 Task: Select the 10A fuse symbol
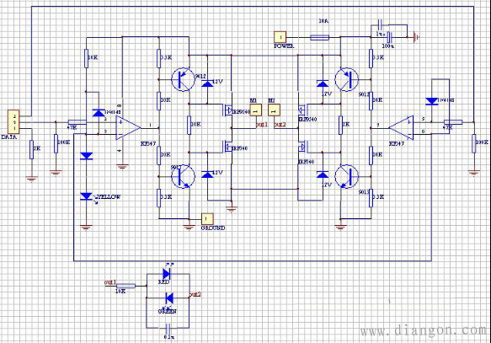click(x=319, y=38)
